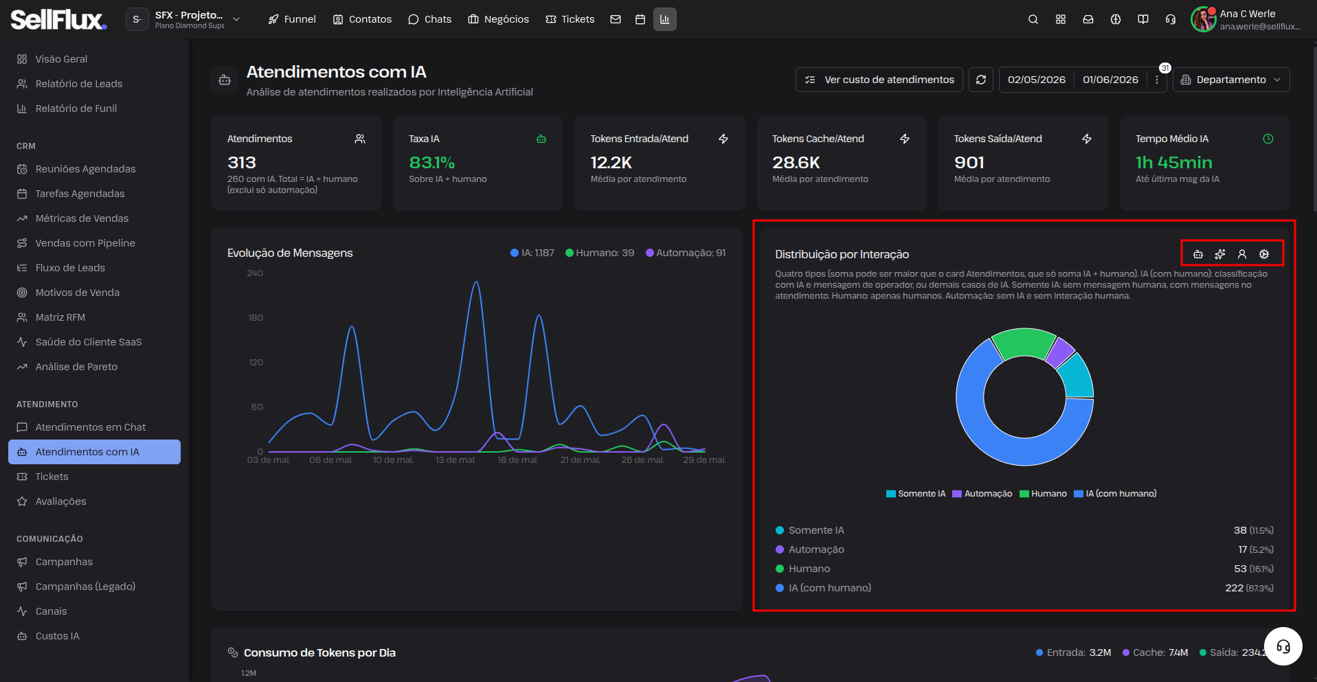
Task: Expand the Departamento dropdown
Action: (x=1231, y=80)
